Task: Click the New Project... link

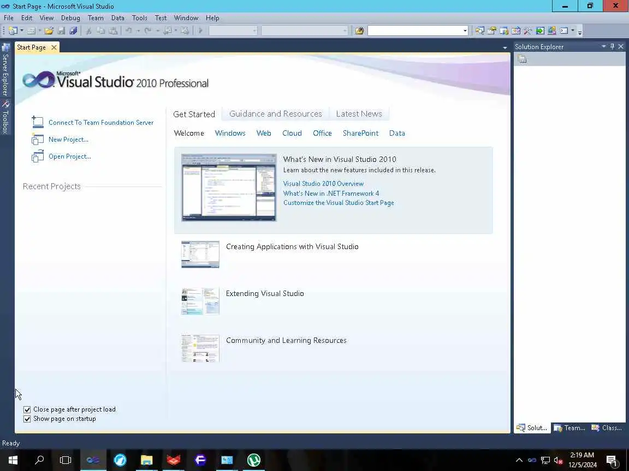Action: tap(69, 140)
